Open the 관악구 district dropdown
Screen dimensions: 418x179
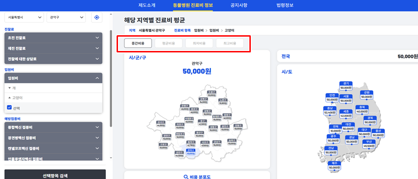tap(66, 17)
